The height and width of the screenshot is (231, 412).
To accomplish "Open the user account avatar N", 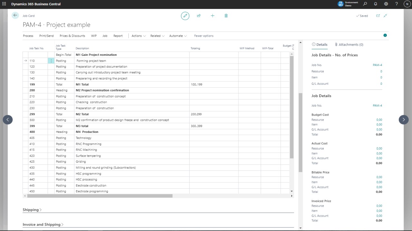I will tap(407, 4).
